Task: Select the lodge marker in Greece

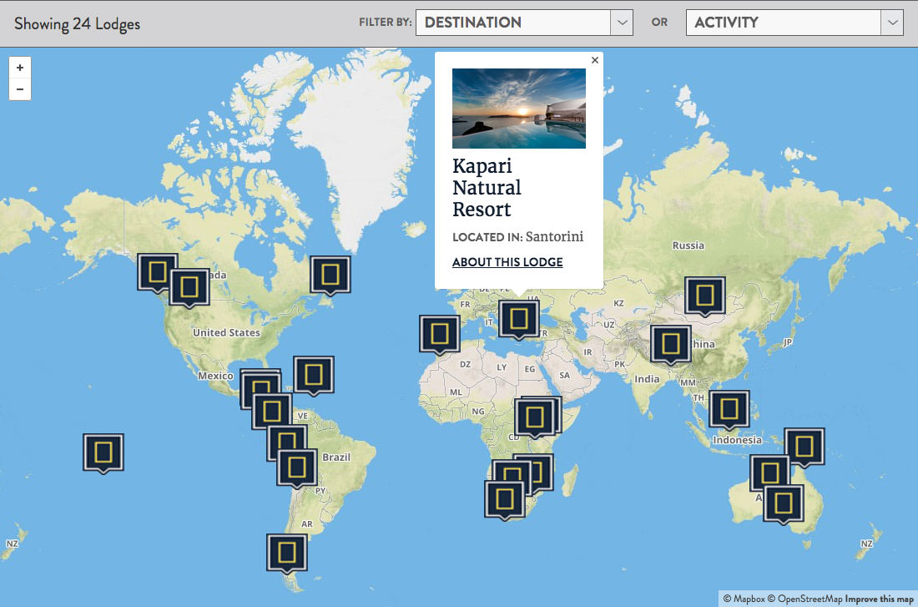Action: click(519, 320)
